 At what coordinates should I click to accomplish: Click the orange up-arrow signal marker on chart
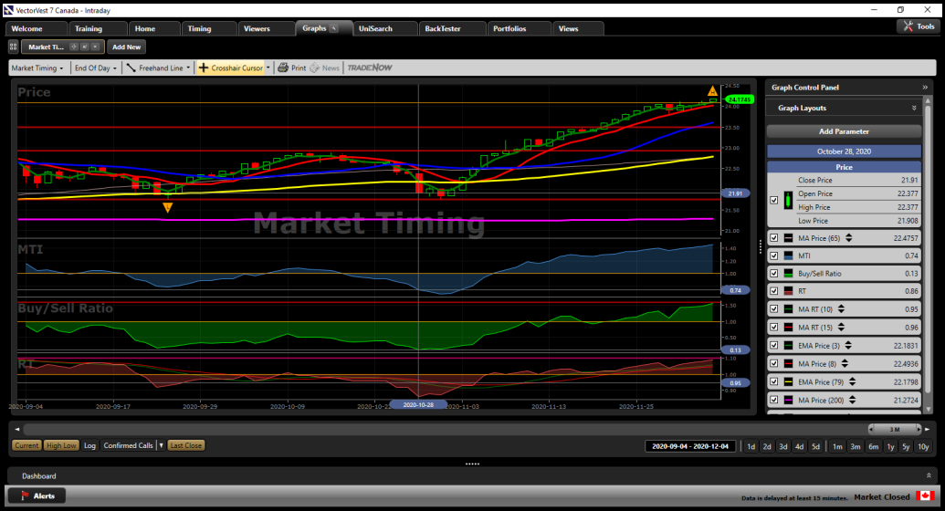click(712, 91)
